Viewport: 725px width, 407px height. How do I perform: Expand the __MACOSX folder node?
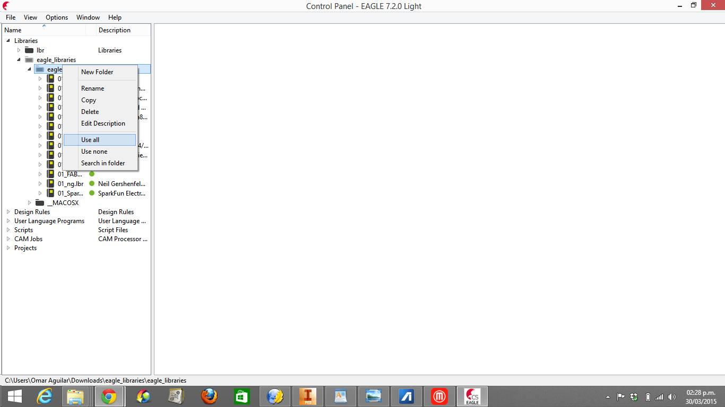[29, 203]
